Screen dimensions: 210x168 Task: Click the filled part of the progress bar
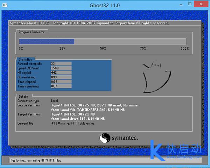[x=46, y=41]
